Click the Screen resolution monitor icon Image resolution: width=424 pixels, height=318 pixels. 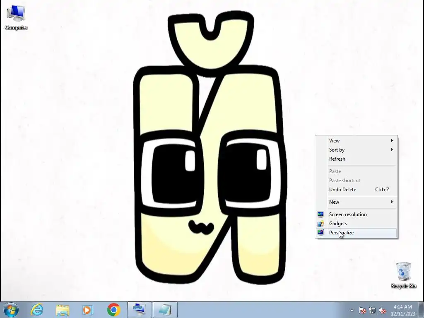coord(320,214)
